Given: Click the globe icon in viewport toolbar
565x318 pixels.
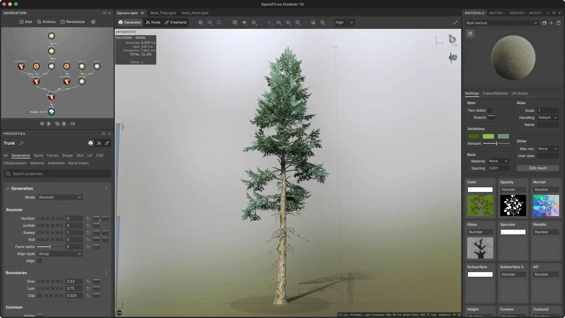Looking at the screenshot, I should [200, 22].
